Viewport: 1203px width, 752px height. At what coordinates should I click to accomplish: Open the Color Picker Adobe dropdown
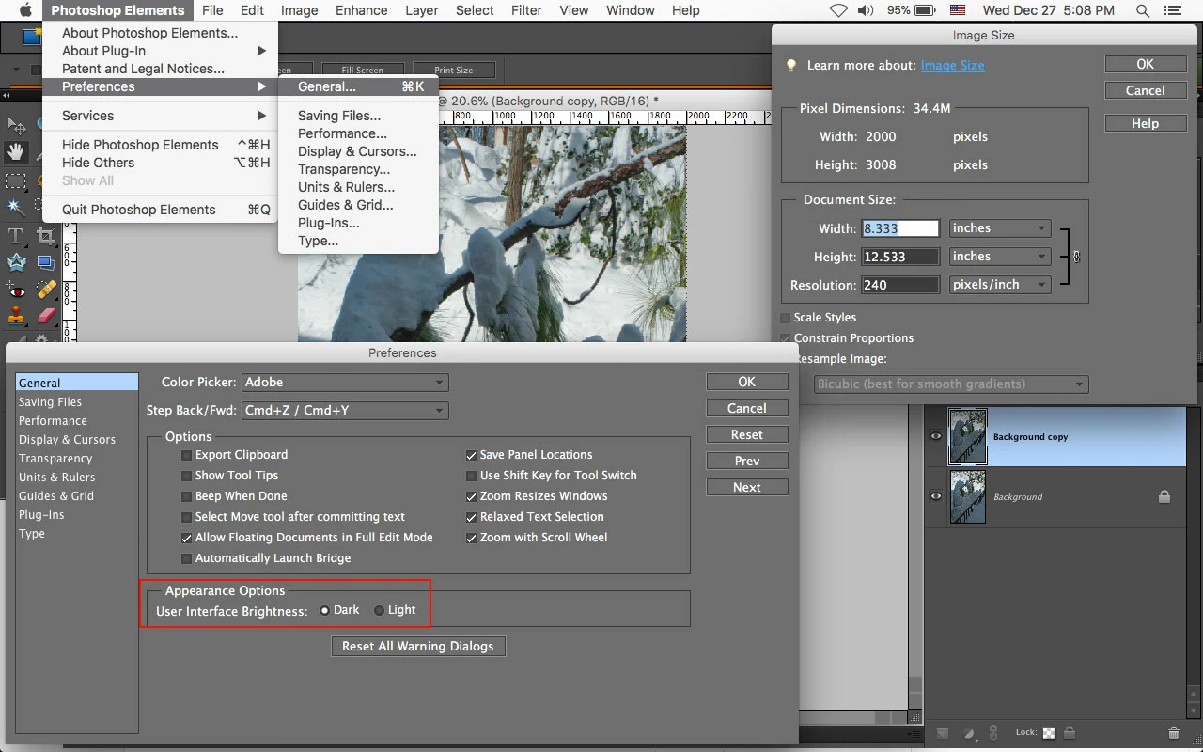click(345, 383)
